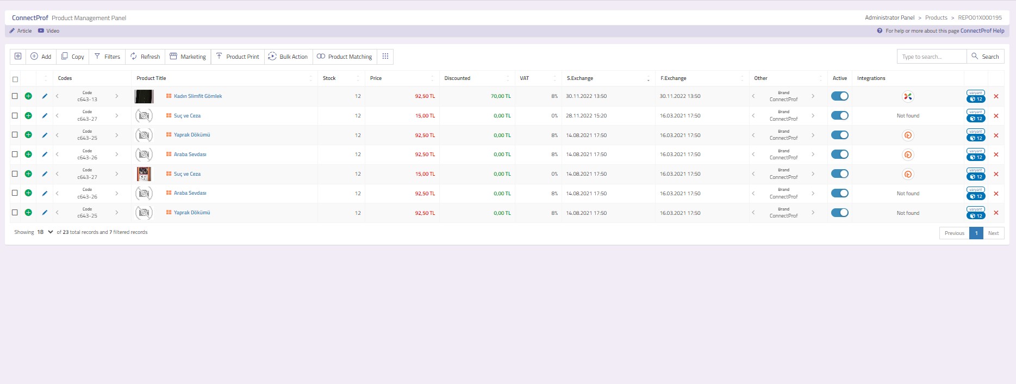Click the Next pagination button
The width and height of the screenshot is (1016, 384).
click(993, 233)
